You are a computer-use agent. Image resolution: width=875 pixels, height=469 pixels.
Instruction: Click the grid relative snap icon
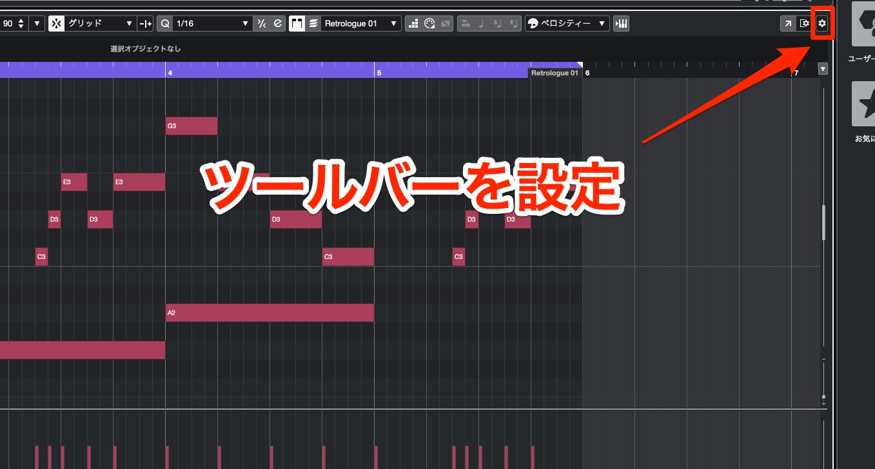[x=146, y=24]
